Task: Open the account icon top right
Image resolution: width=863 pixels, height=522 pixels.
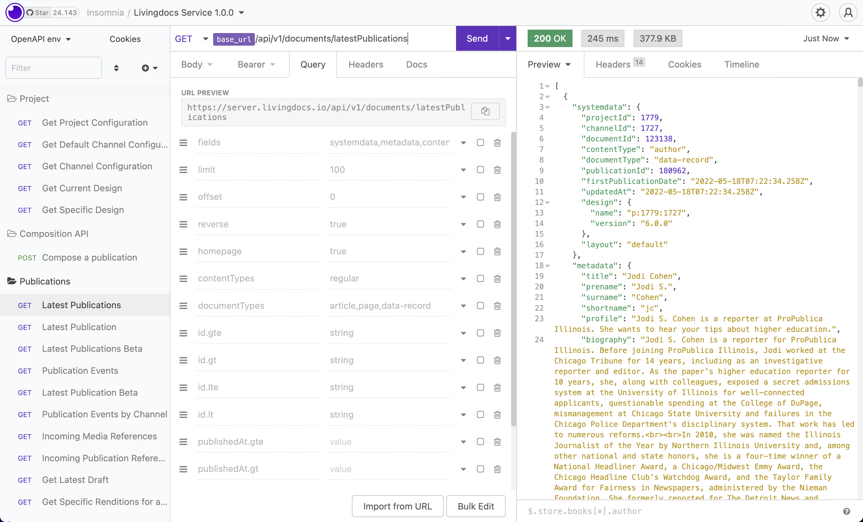Action: tap(848, 12)
